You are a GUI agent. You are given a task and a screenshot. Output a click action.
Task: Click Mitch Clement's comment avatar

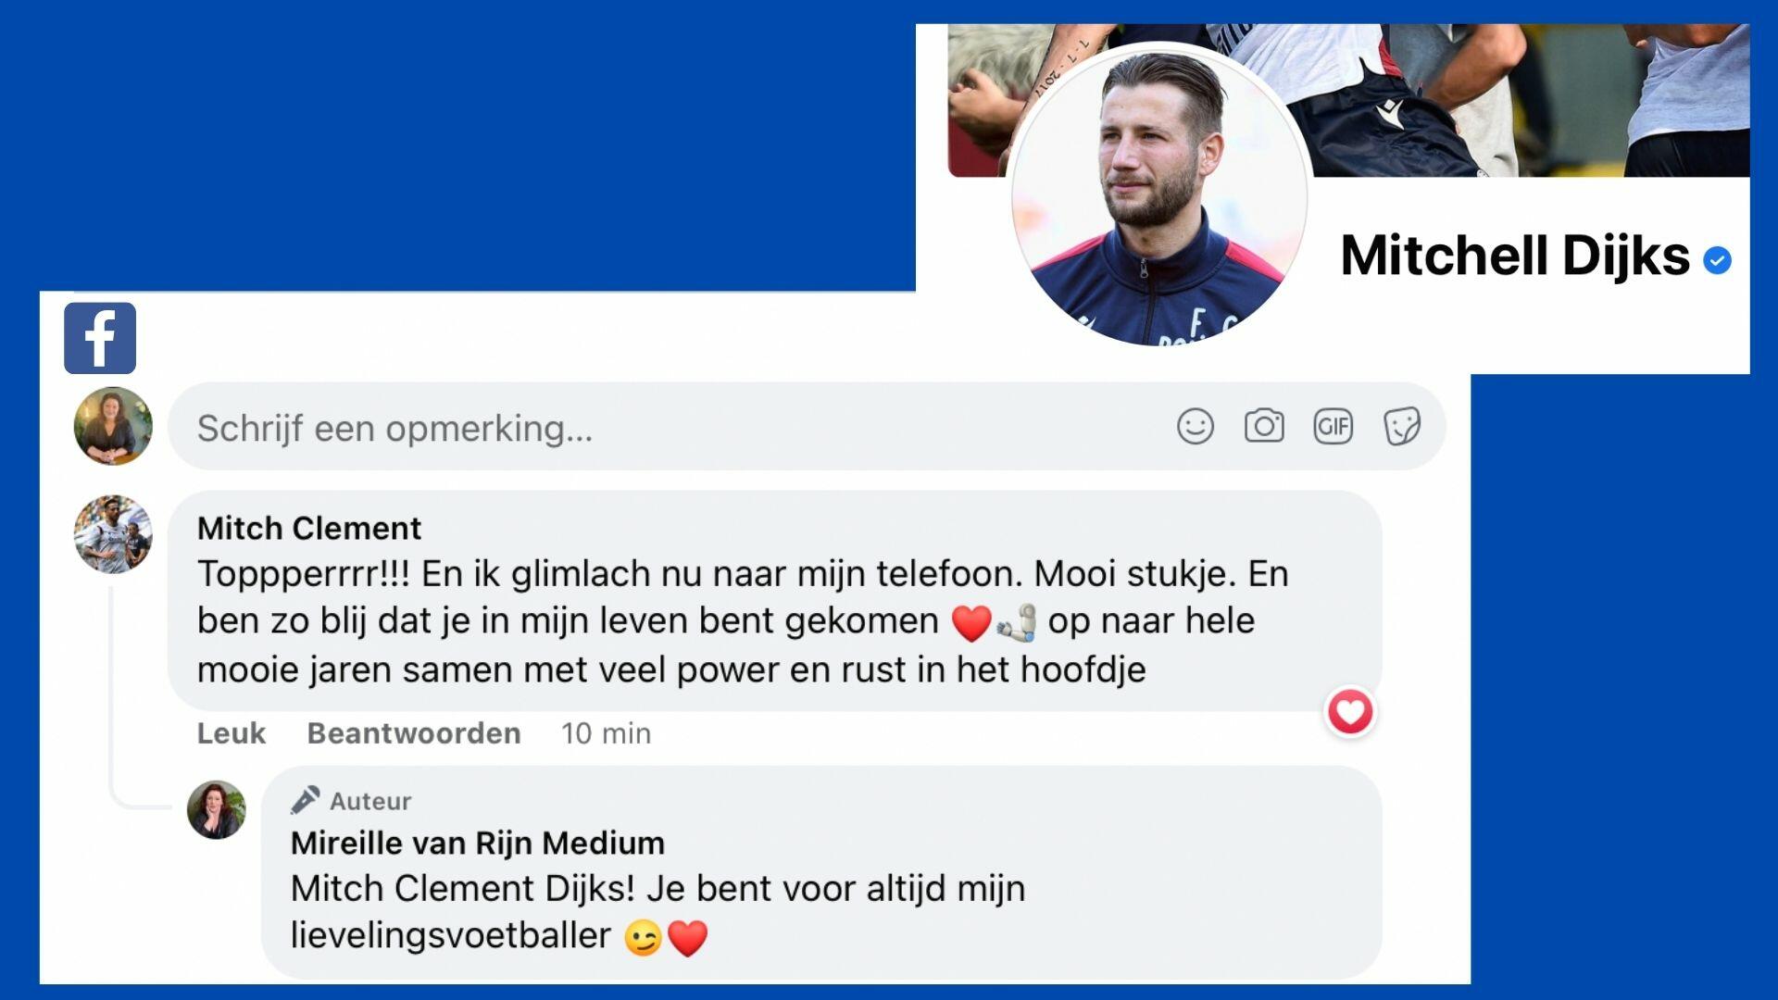[x=113, y=534]
